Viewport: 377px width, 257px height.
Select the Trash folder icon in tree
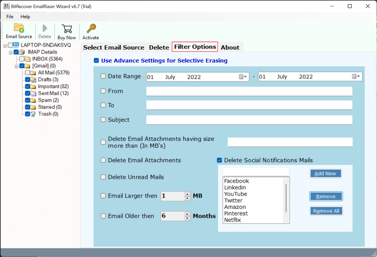[33, 114]
